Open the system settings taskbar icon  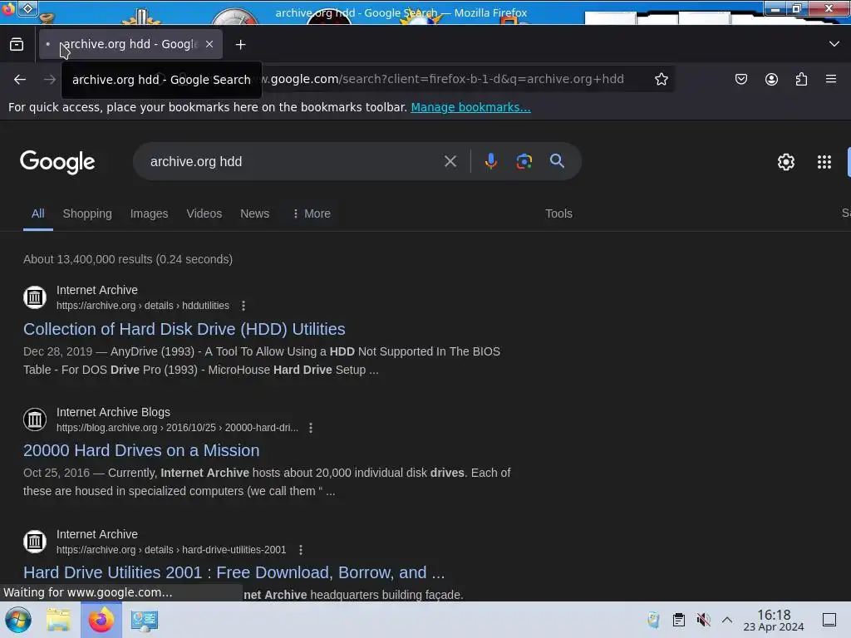(144, 620)
